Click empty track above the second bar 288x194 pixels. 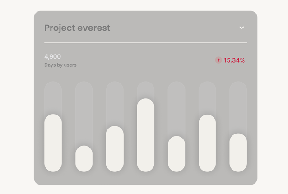point(84,113)
